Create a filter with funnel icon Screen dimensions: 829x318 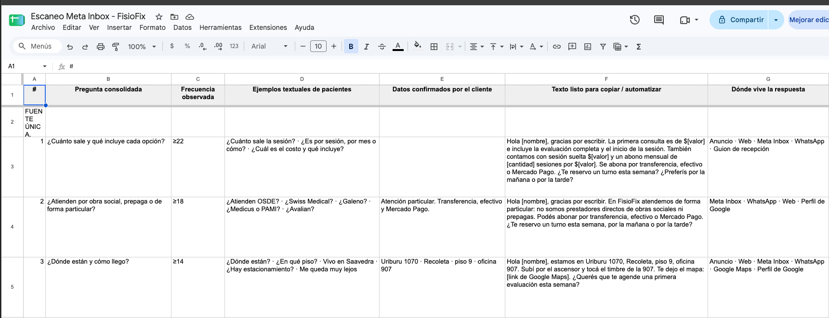603,47
